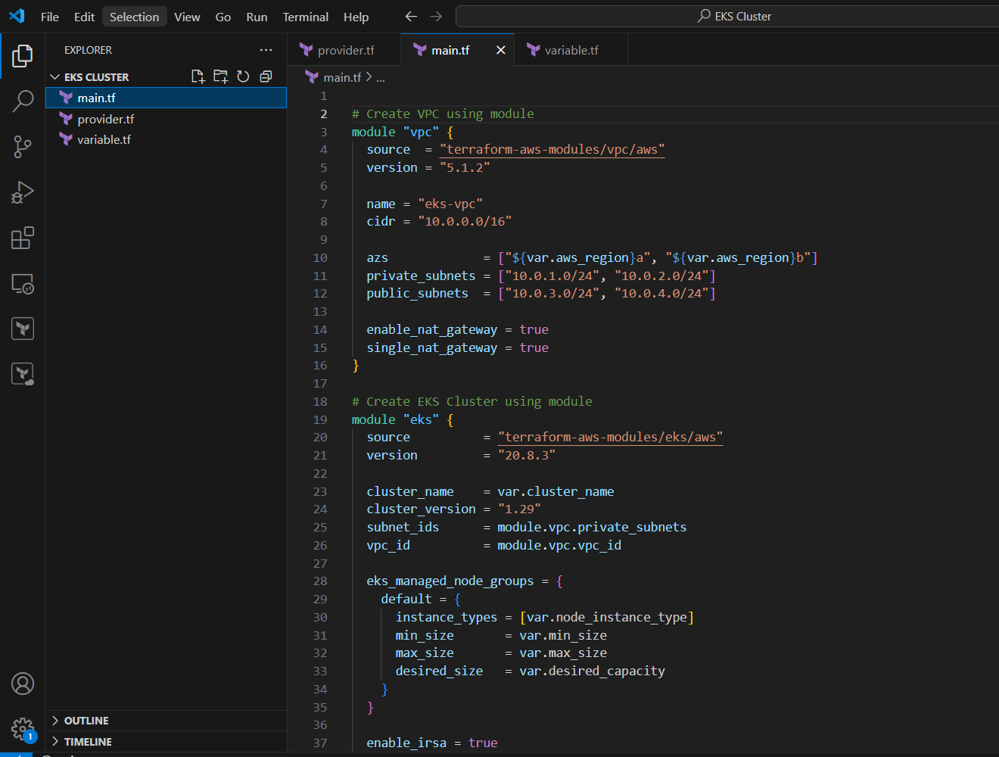The image size is (999, 757).
Task: Open the Accounts menu
Action: coord(23,684)
